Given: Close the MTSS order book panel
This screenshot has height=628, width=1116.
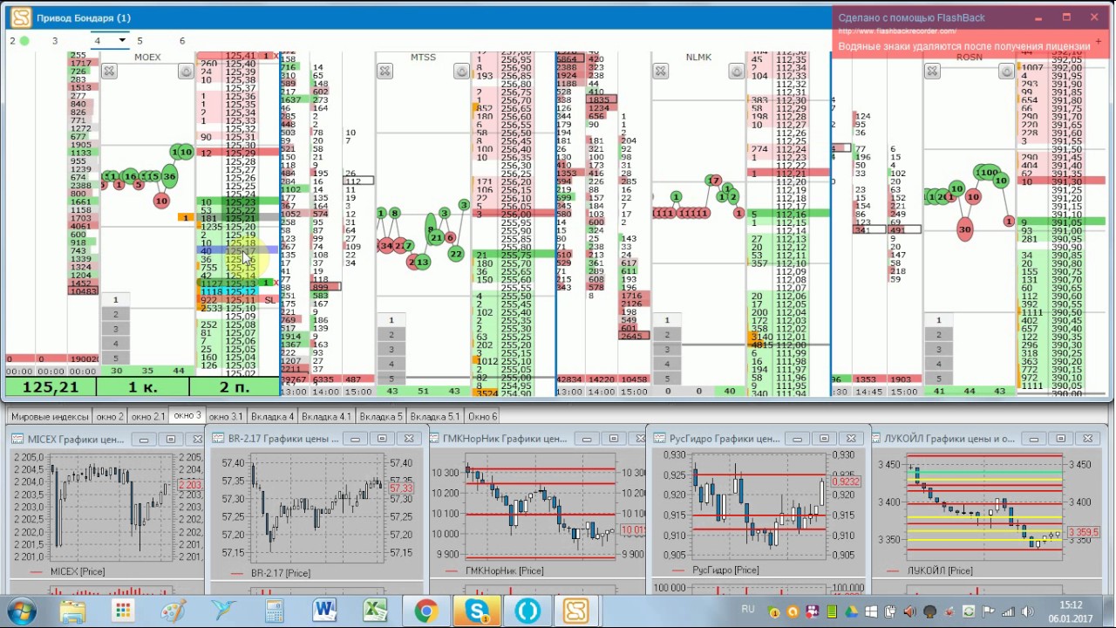Looking at the screenshot, I should (384, 72).
